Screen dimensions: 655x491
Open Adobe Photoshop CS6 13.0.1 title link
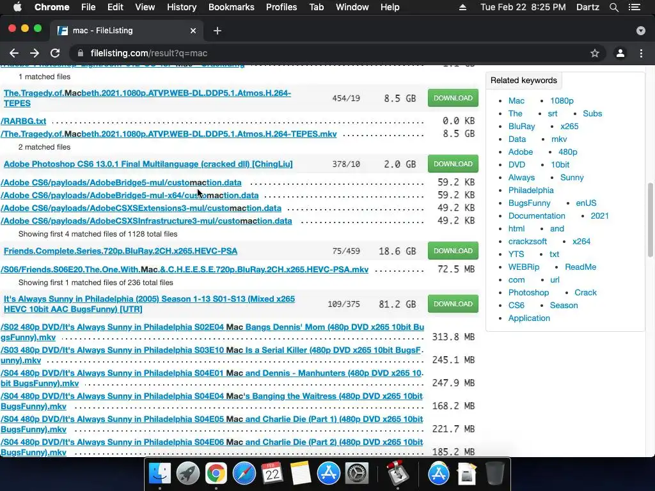(x=148, y=164)
